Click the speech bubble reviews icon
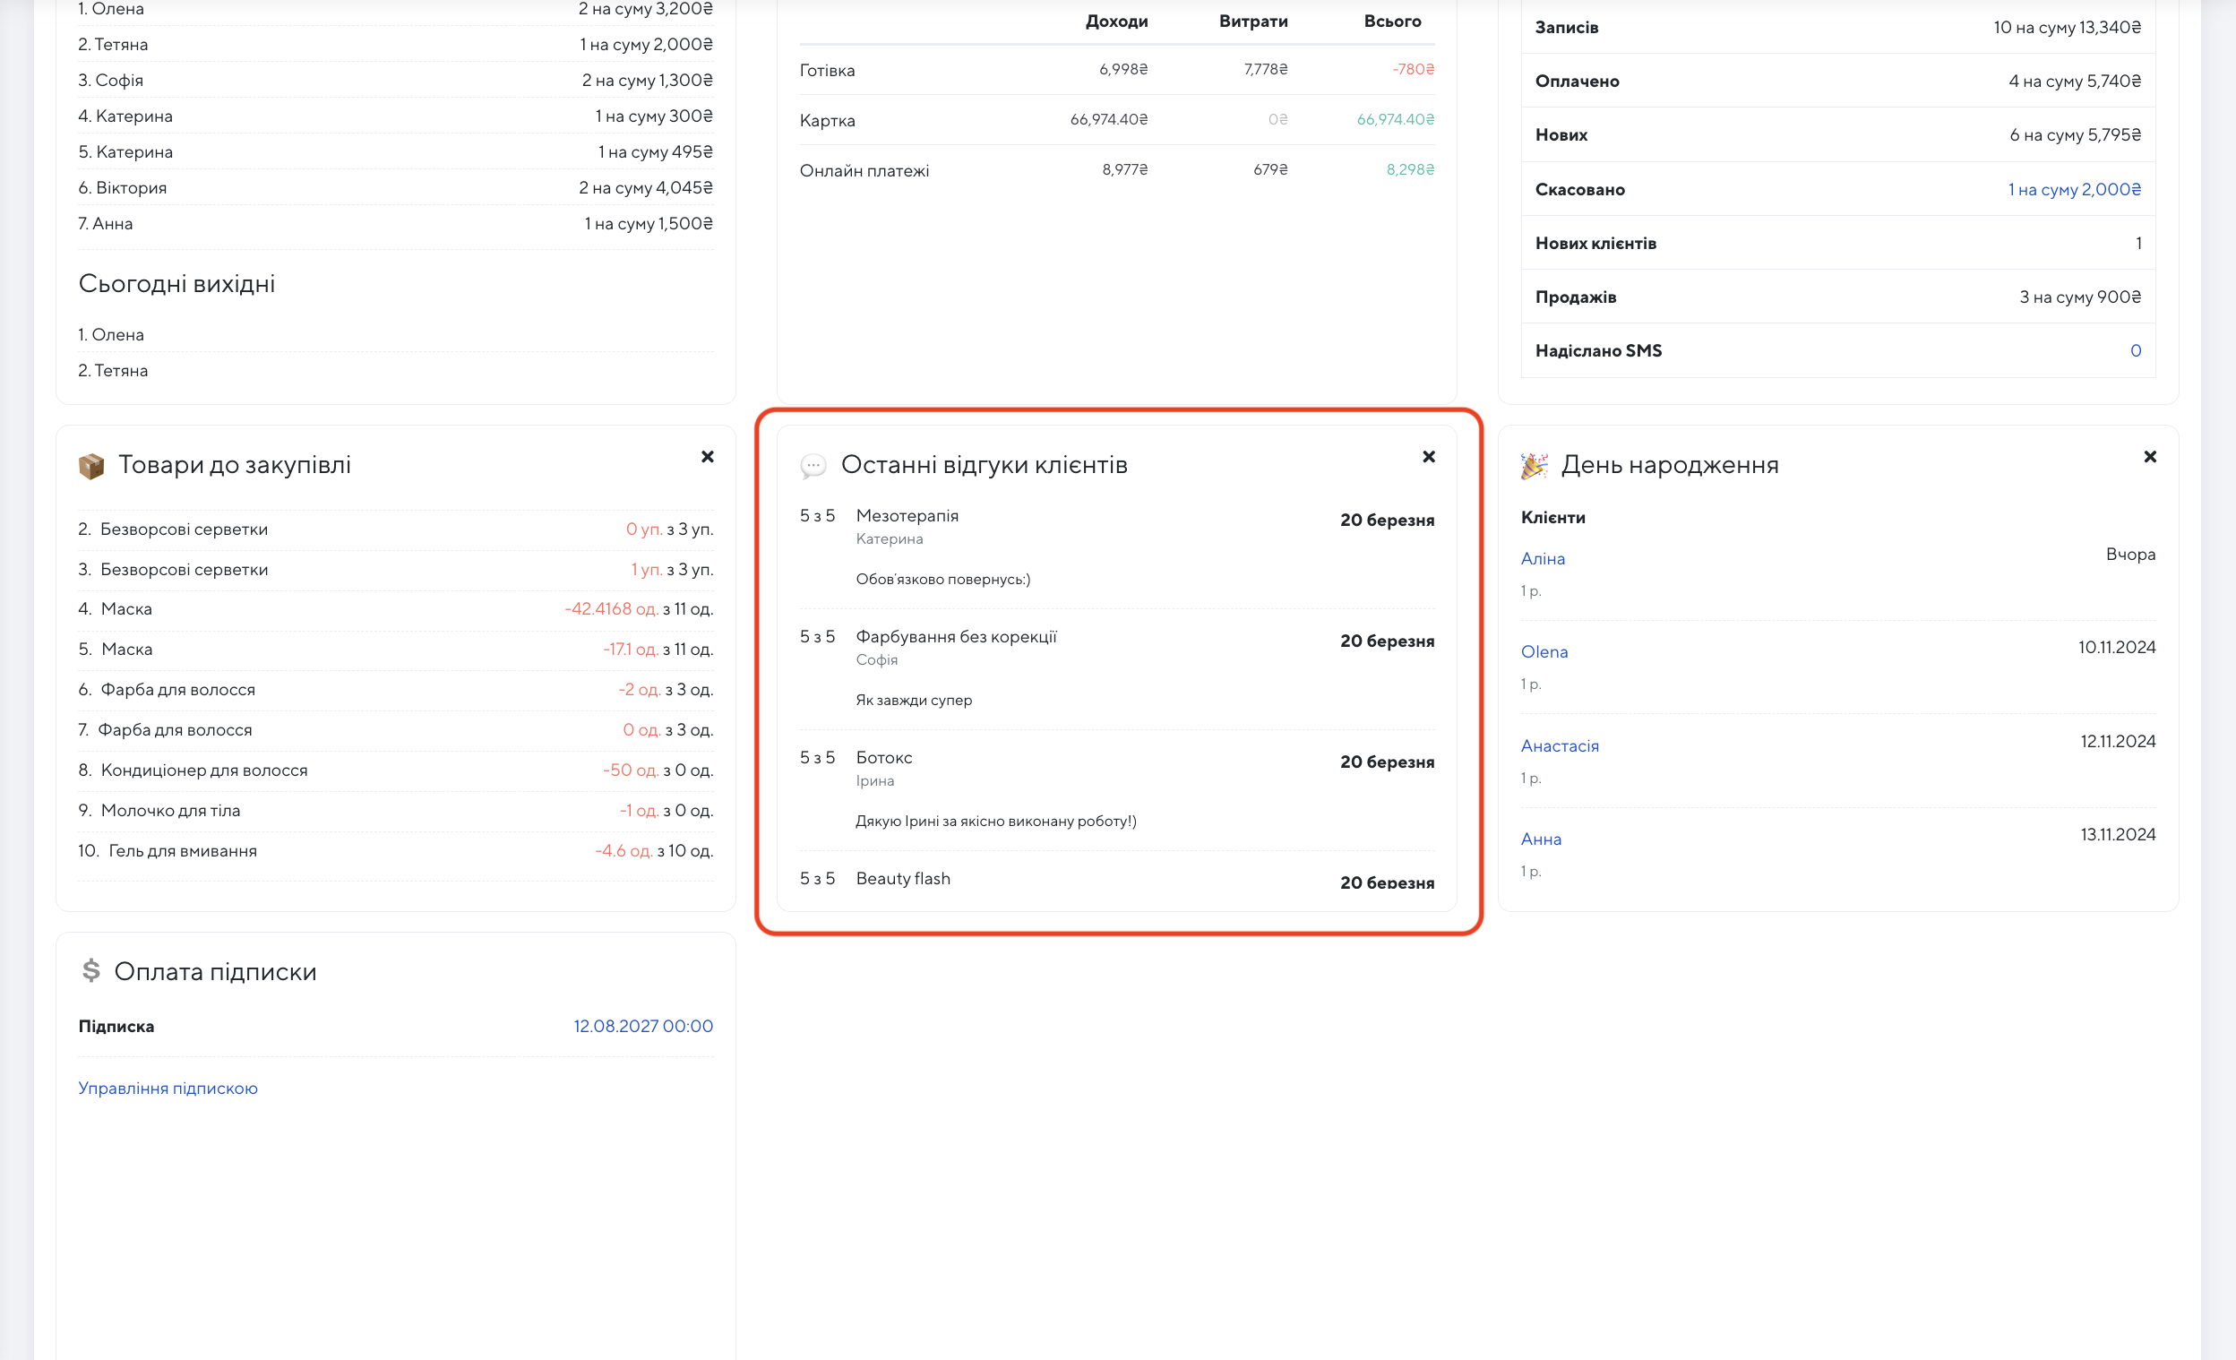 pyautogui.click(x=813, y=467)
